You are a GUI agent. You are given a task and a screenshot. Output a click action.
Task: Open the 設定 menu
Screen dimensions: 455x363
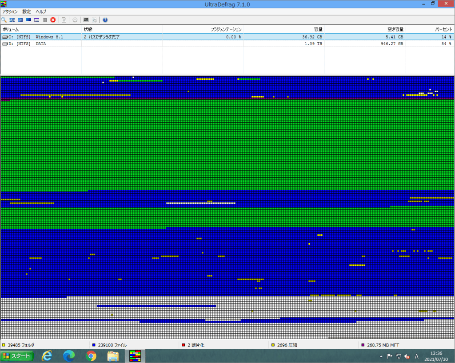[26, 12]
